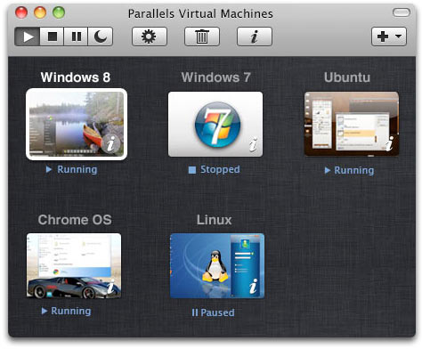Screen dimensions: 422x349
Task: Pause the virtual machine from the toolbar
Action: [76, 37]
